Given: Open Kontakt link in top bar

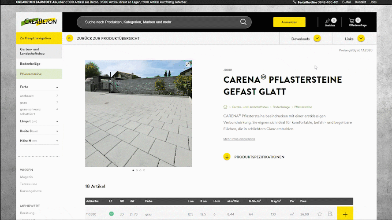Looking at the screenshot, I should pyautogui.click(x=361, y=2).
